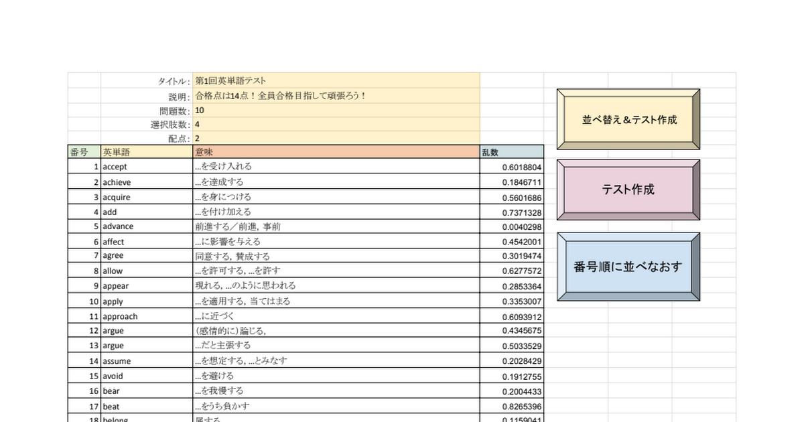804x422 pixels.
Task: Select the word cell accept
Action: pyautogui.click(x=147, y=167)
